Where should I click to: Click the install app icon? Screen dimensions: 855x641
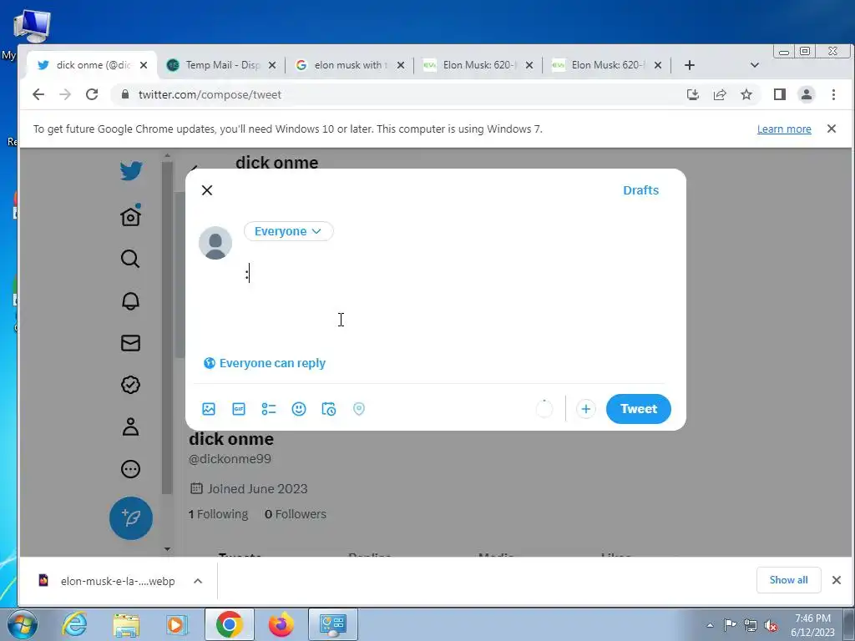point(693,94)
